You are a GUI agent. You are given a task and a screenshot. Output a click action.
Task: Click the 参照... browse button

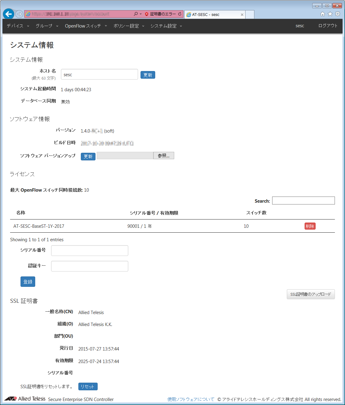[164, 156]
